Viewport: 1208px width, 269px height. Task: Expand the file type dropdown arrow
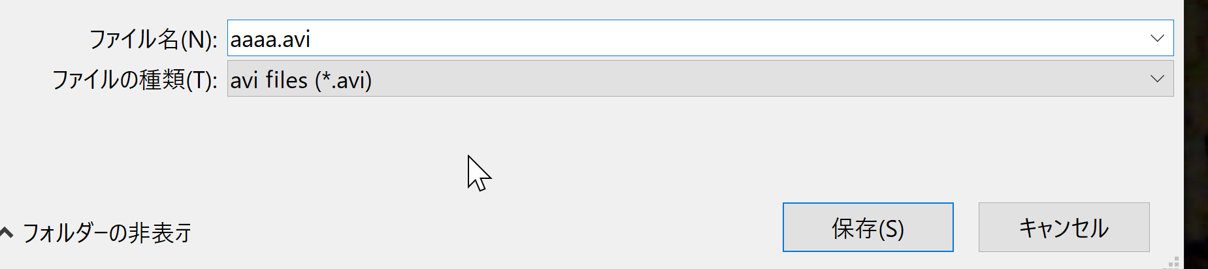[x=1157, y=78]
